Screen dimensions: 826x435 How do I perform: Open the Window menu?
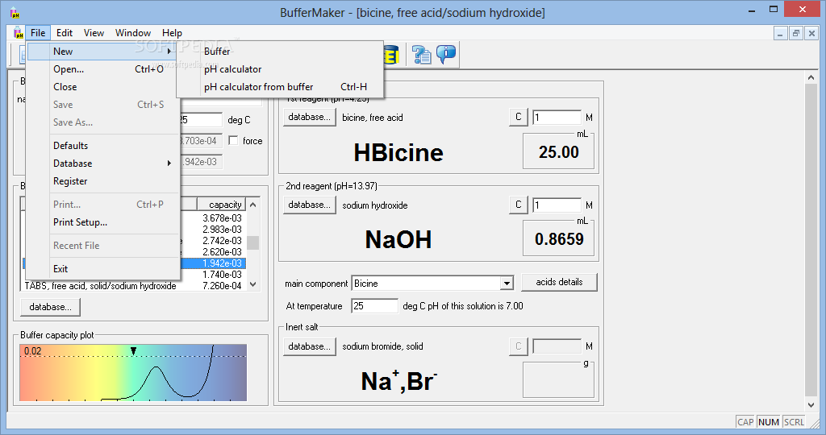[133, 32]
